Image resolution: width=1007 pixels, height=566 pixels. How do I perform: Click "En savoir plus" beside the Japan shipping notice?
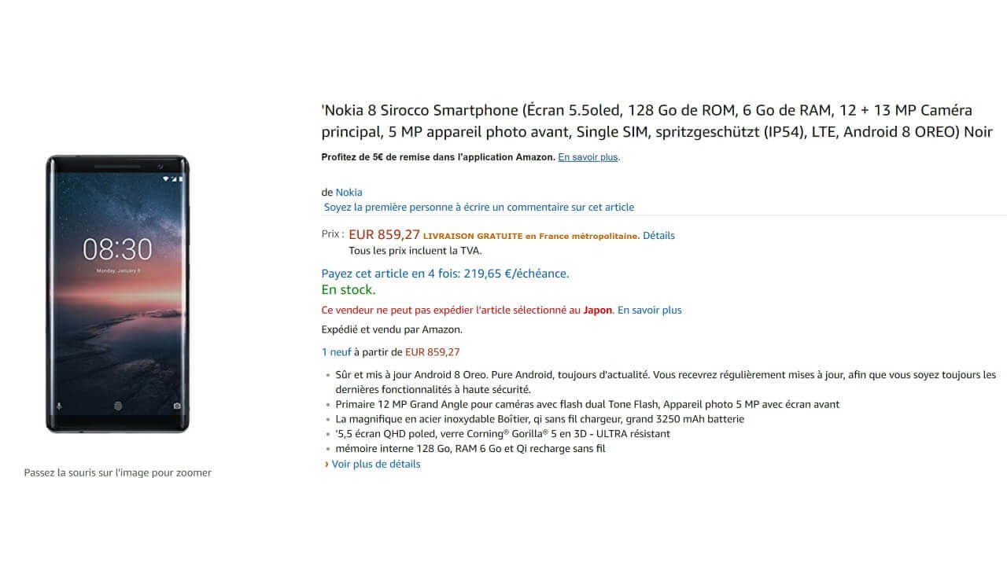coord(649,310)
